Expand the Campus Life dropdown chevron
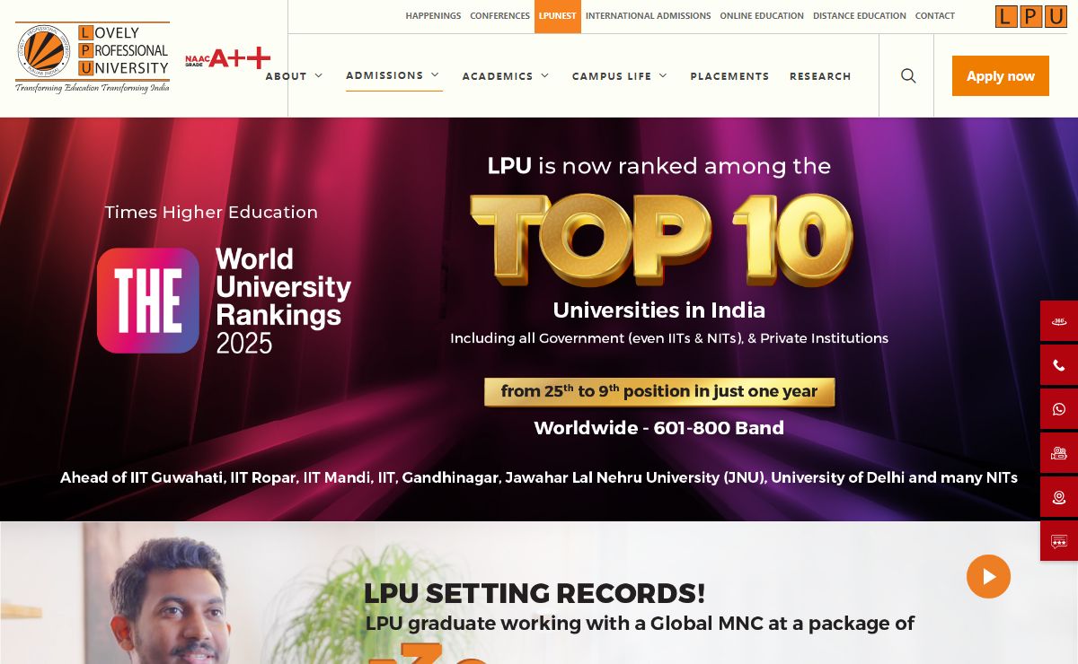This screenshot has height=664, width=1078. pyautogui.click(x=663, y=76)
